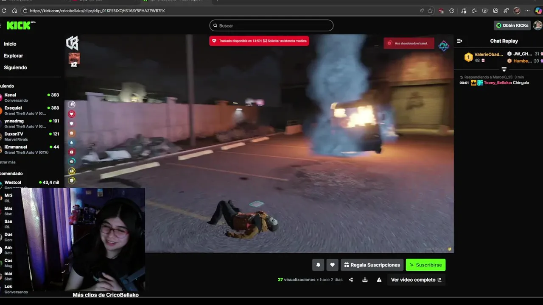
Task: Click the heart follow button
Action: click(x=332, y=265)
